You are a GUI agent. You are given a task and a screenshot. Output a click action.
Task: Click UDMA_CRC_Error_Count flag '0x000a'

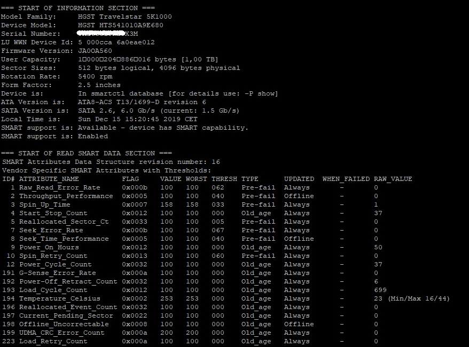coord(135,333)
